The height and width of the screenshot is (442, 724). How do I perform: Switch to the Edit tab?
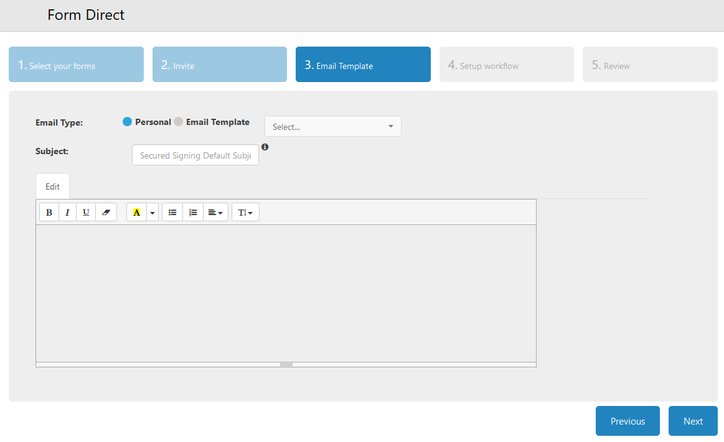(52, 186)
